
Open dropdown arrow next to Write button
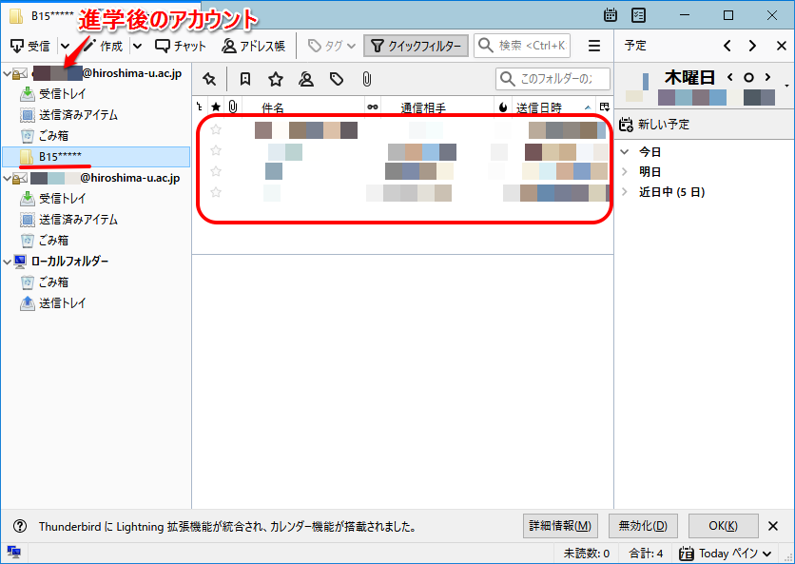pyautogui.click(x=137, y=46)
